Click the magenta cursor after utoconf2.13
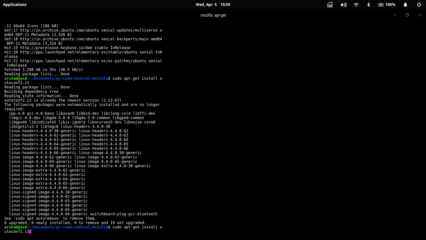426x240 pixels. [30, 232]
